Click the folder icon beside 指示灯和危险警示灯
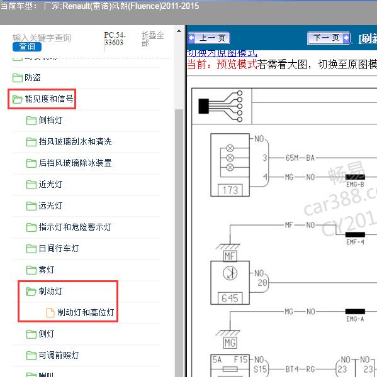Image resolution: width=377 pixels, height=377 pixels. click(x=31, y=227)
